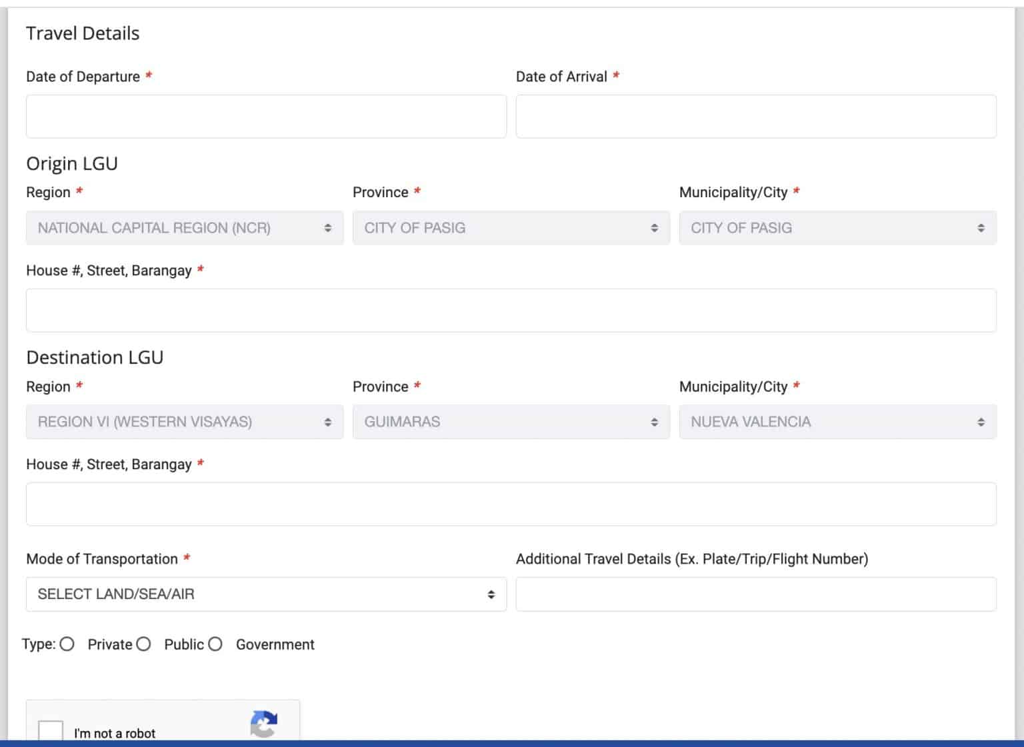Open Origin Region dropdown showing NCR
Viewport: 1024px width, 747px height.
point(184,228)
